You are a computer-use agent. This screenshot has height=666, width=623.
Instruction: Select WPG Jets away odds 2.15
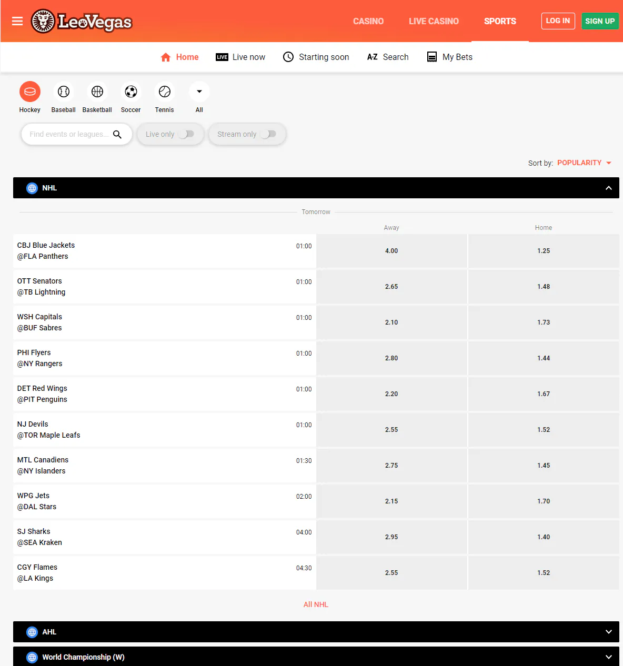click(391, 501)
